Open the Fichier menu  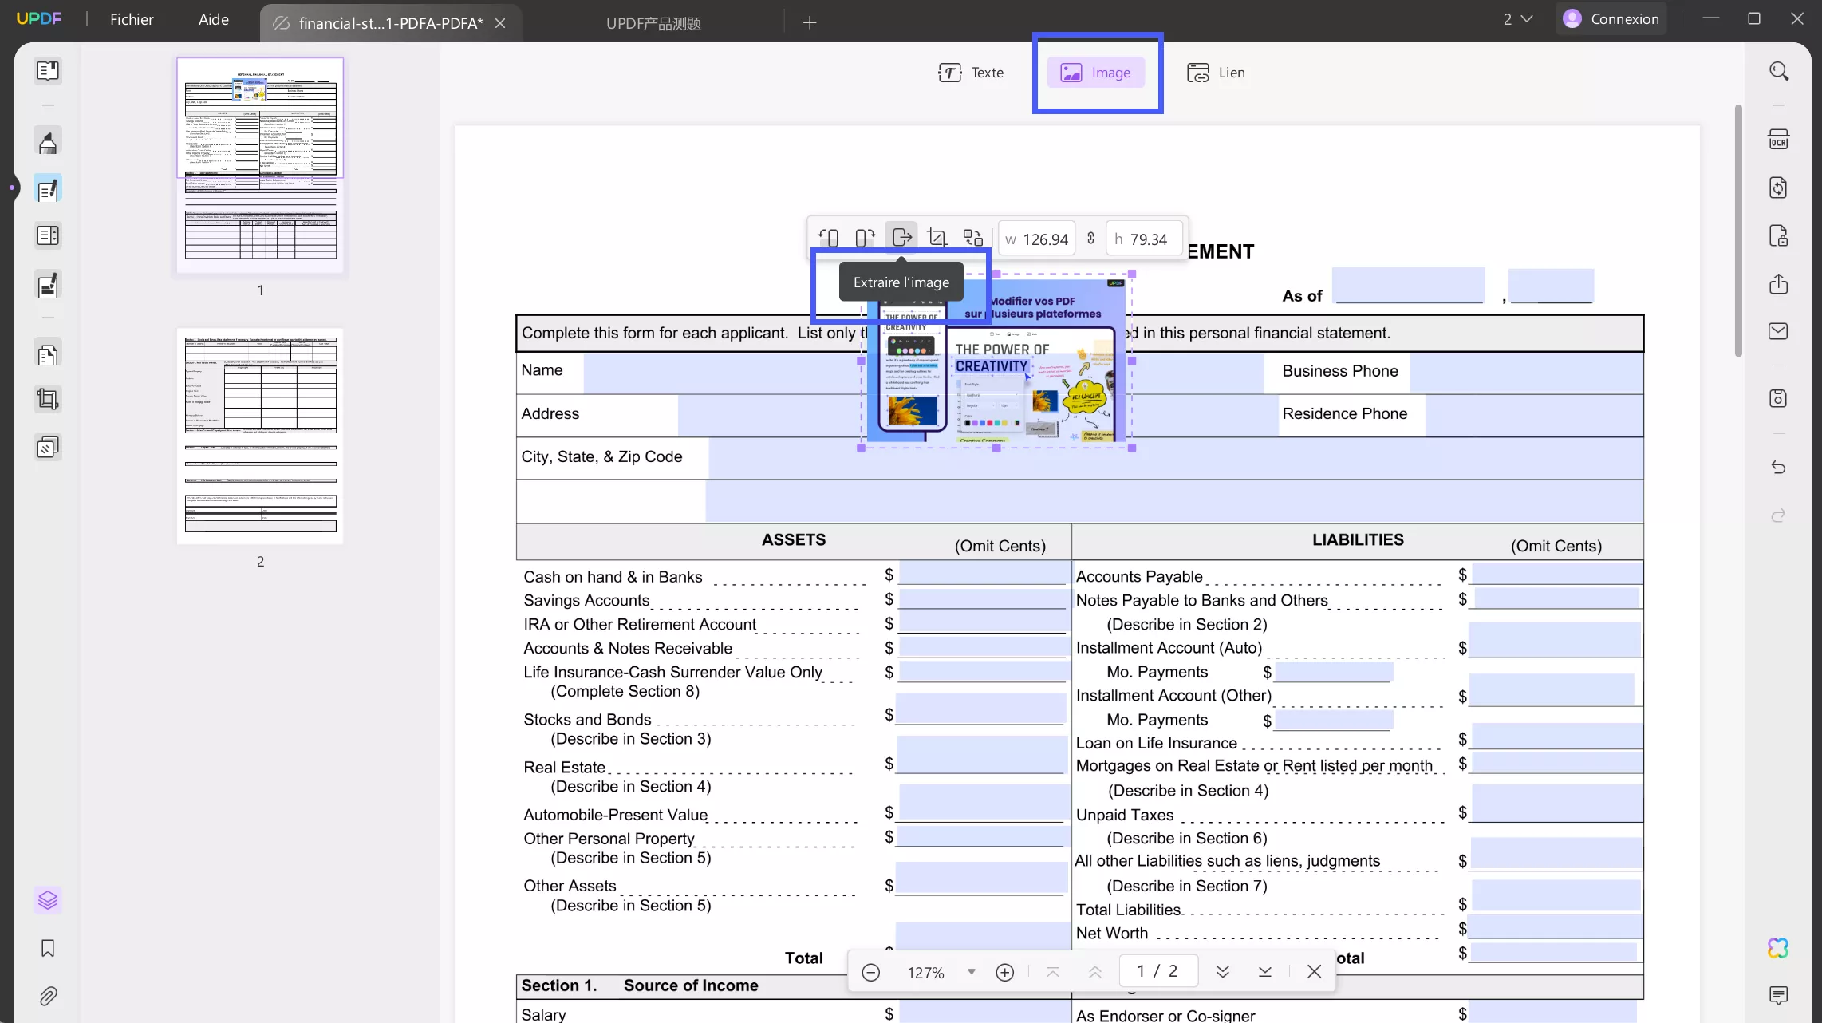pyautogui.click(x=132, y=19)
